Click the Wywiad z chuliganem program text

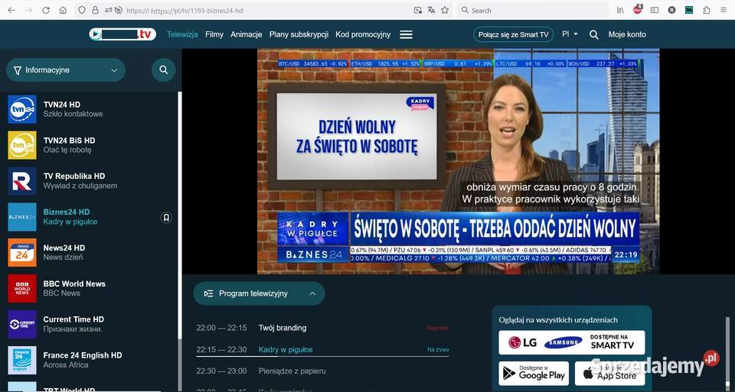[80, 186]
